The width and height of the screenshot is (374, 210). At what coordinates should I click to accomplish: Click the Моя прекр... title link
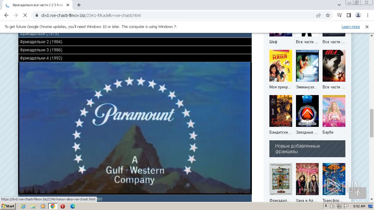coord(280,87)
